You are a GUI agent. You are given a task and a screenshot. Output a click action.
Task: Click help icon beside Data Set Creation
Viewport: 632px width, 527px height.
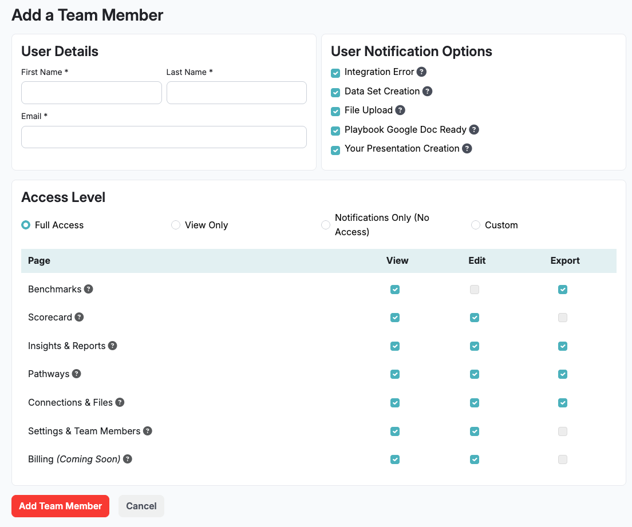(427, 92)
